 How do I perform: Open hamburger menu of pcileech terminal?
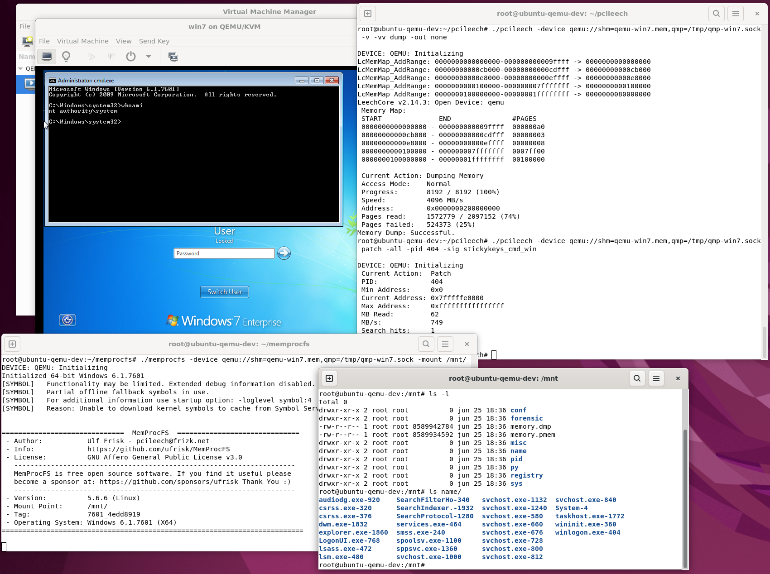tap(736, 14)
